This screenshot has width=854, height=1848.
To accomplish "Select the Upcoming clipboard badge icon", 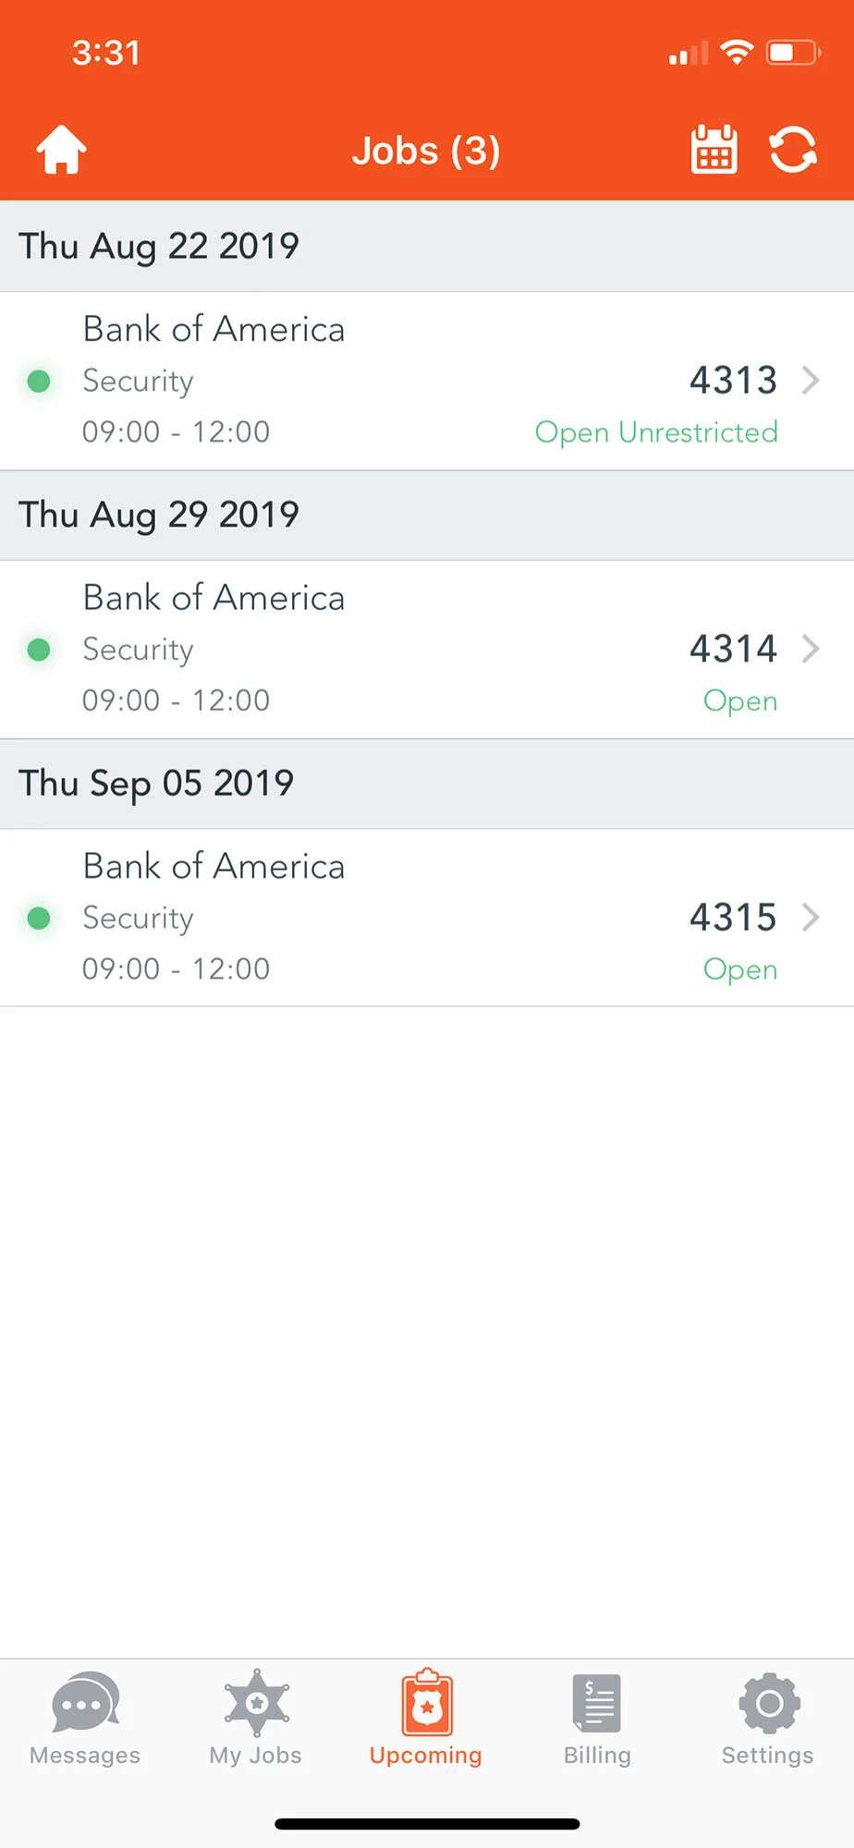I will [x=426, y=1702].
